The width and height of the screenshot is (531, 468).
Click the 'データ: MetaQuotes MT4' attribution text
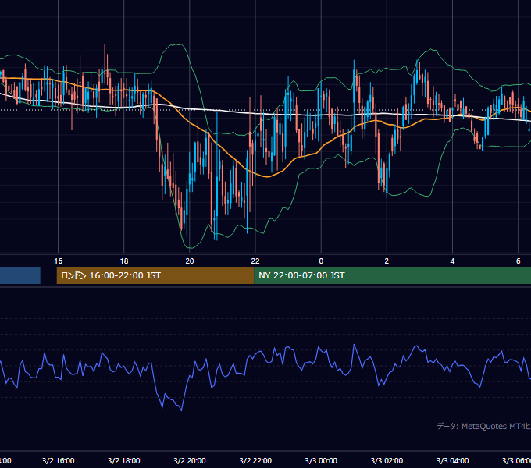tap(483, 426)
